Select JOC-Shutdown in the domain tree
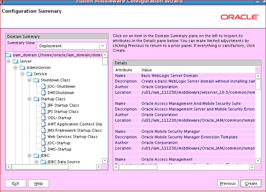 [61, 86]
